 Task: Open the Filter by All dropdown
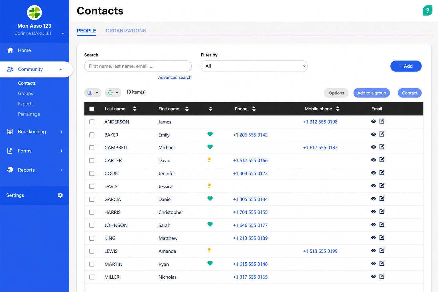254,66
